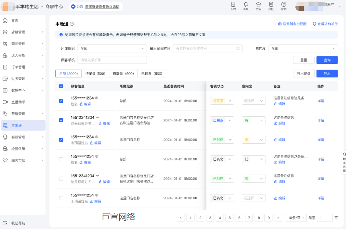Open the 所属组织 organization dropdown
Image resolution: width=346 pixels, height=229 pixels.
click(x=112, y=48)
